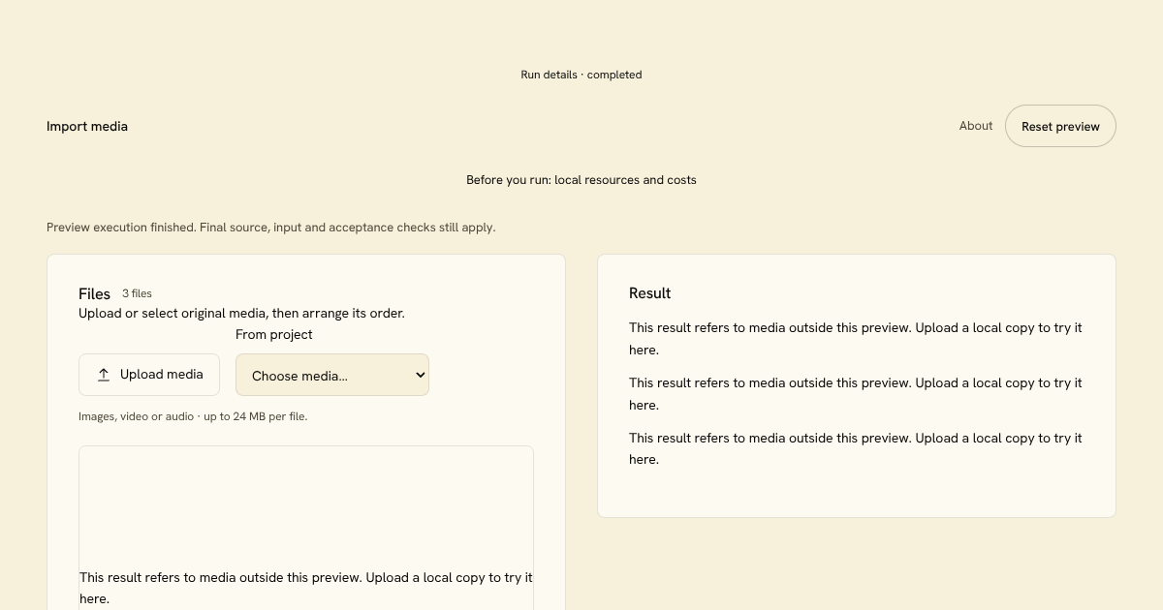
Task: Click the Upload media button label
Action: [x=162, y=375]
